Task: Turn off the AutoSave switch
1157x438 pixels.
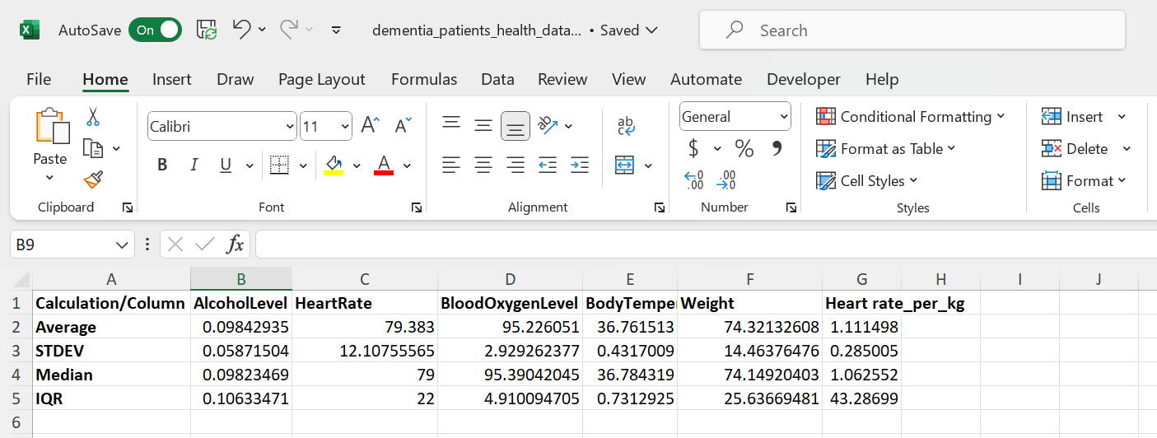Action: pyautogui.click(x=156, y=30)
